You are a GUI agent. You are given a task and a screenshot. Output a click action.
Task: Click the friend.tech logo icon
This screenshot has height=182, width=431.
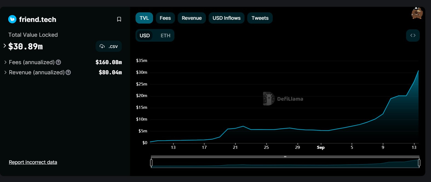(12, 19)
